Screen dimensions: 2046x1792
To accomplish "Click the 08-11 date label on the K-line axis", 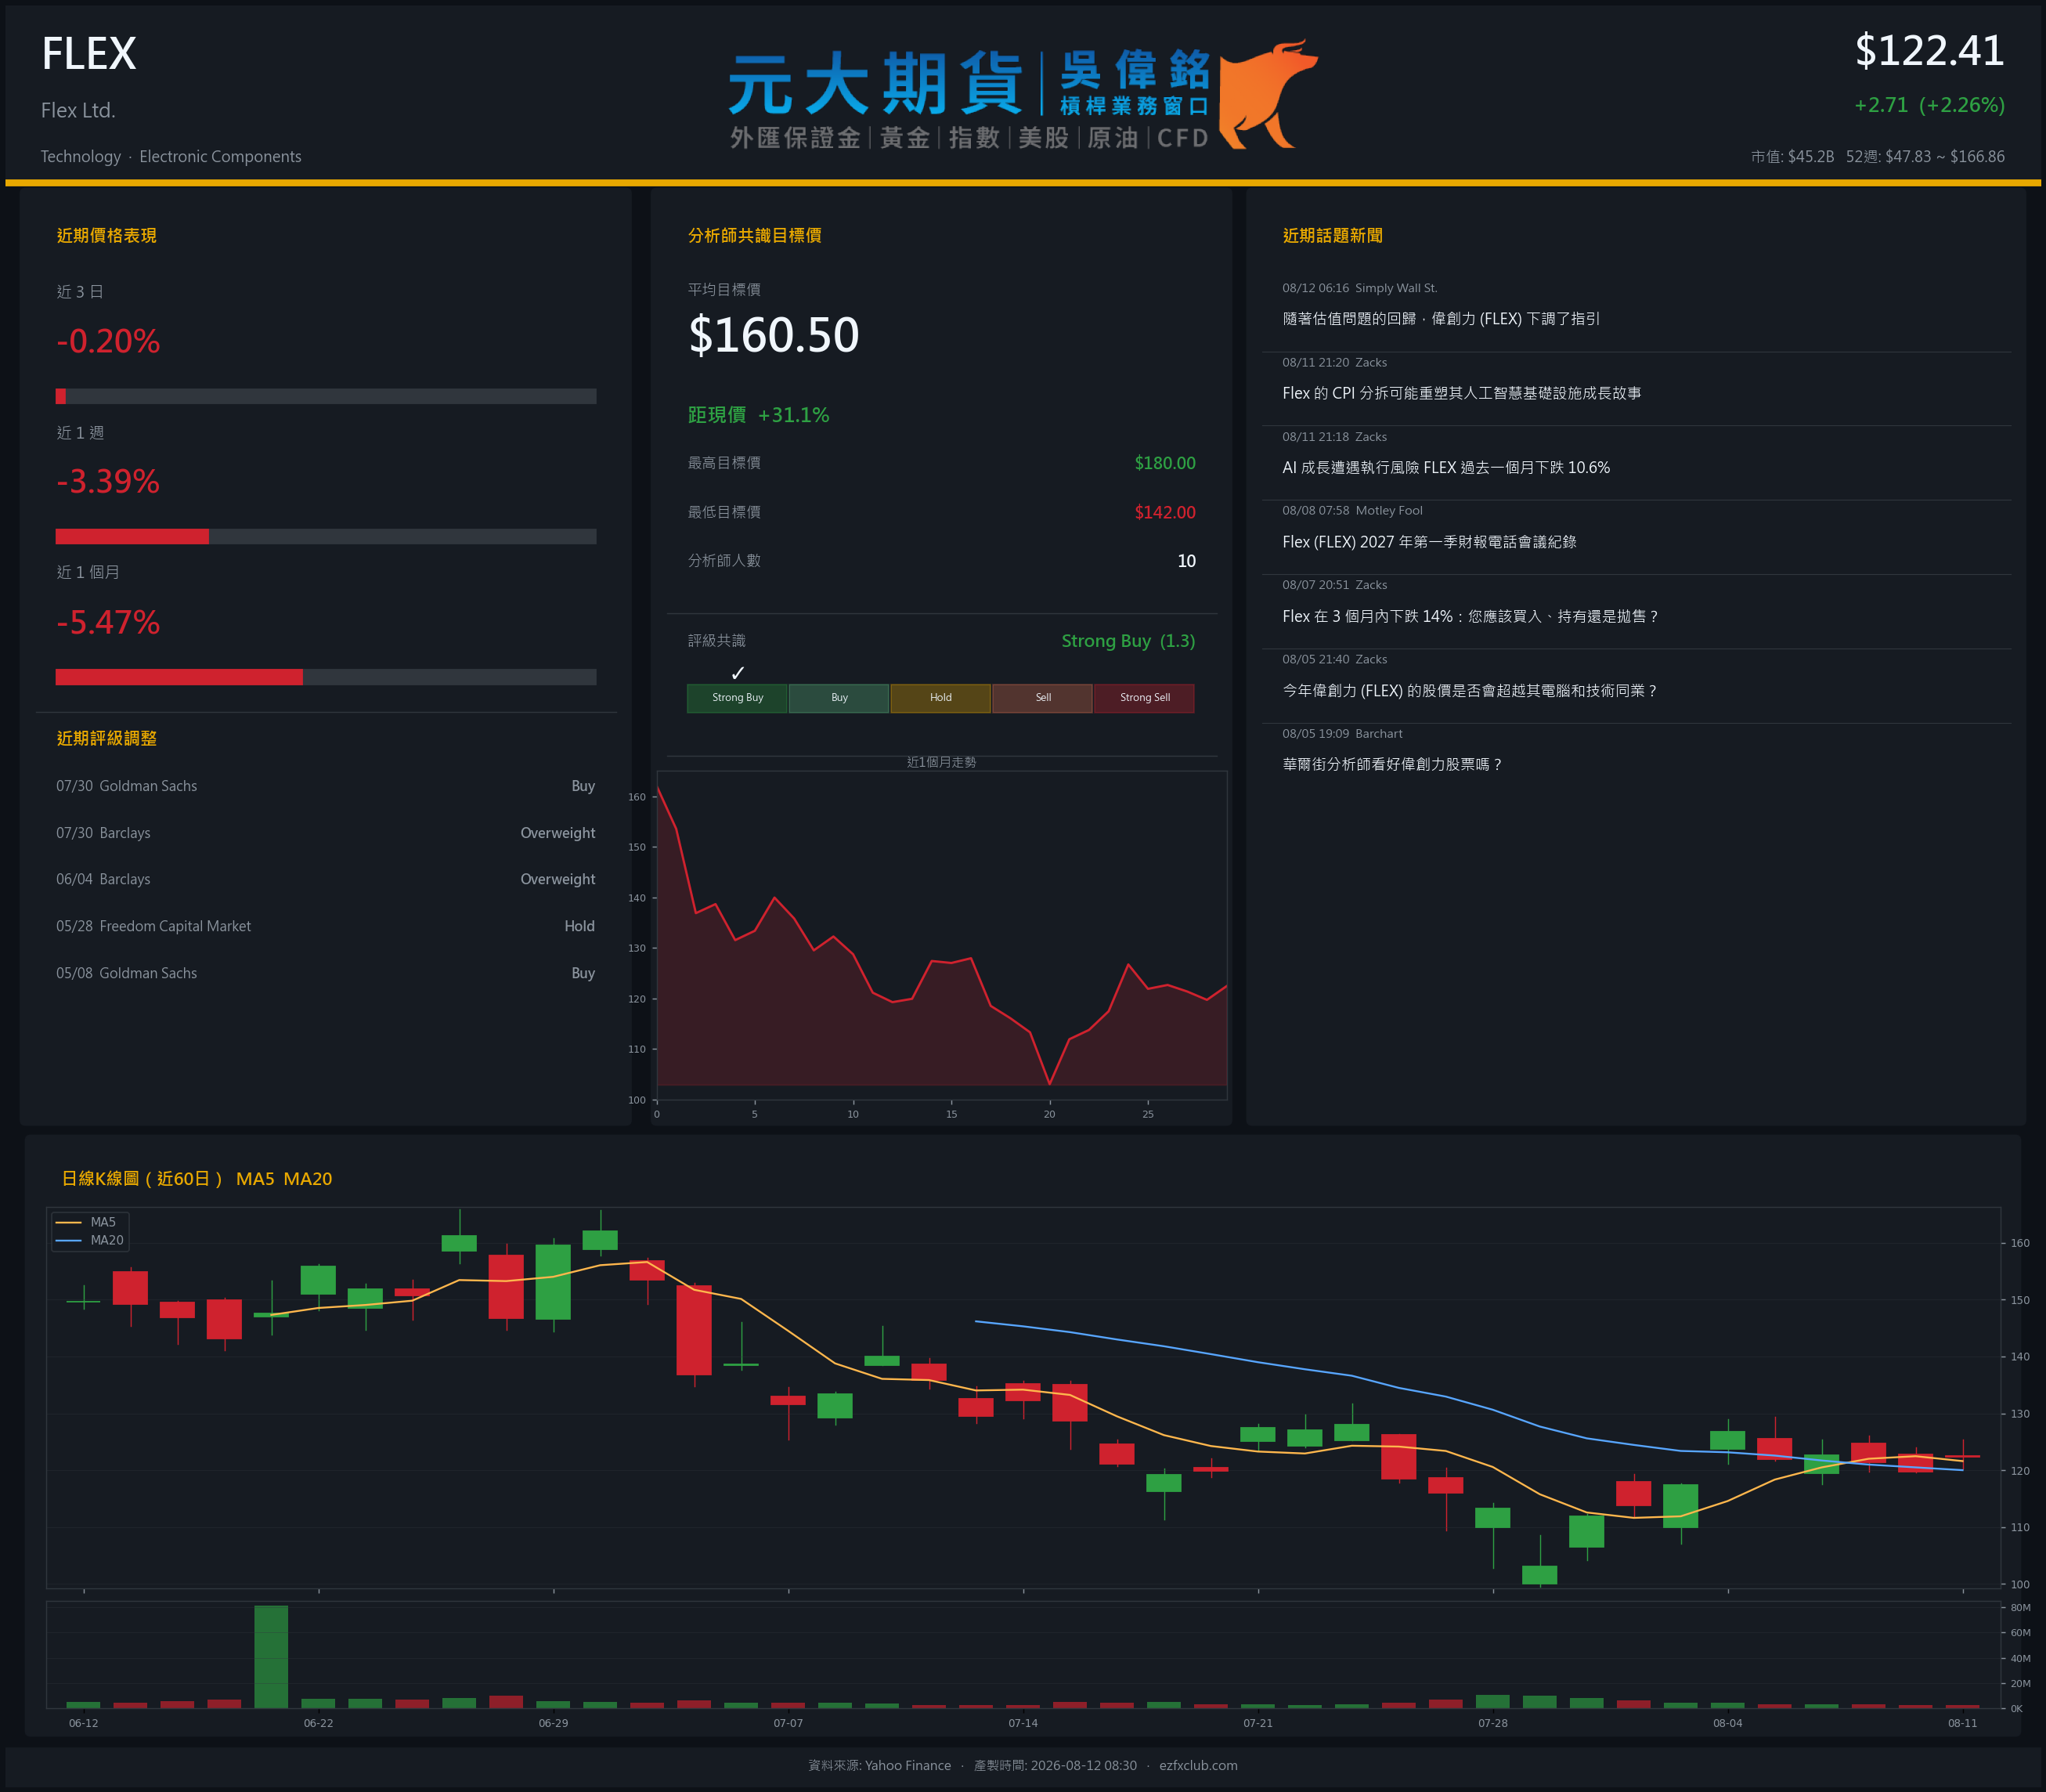I will [x=1962, y=1723].
